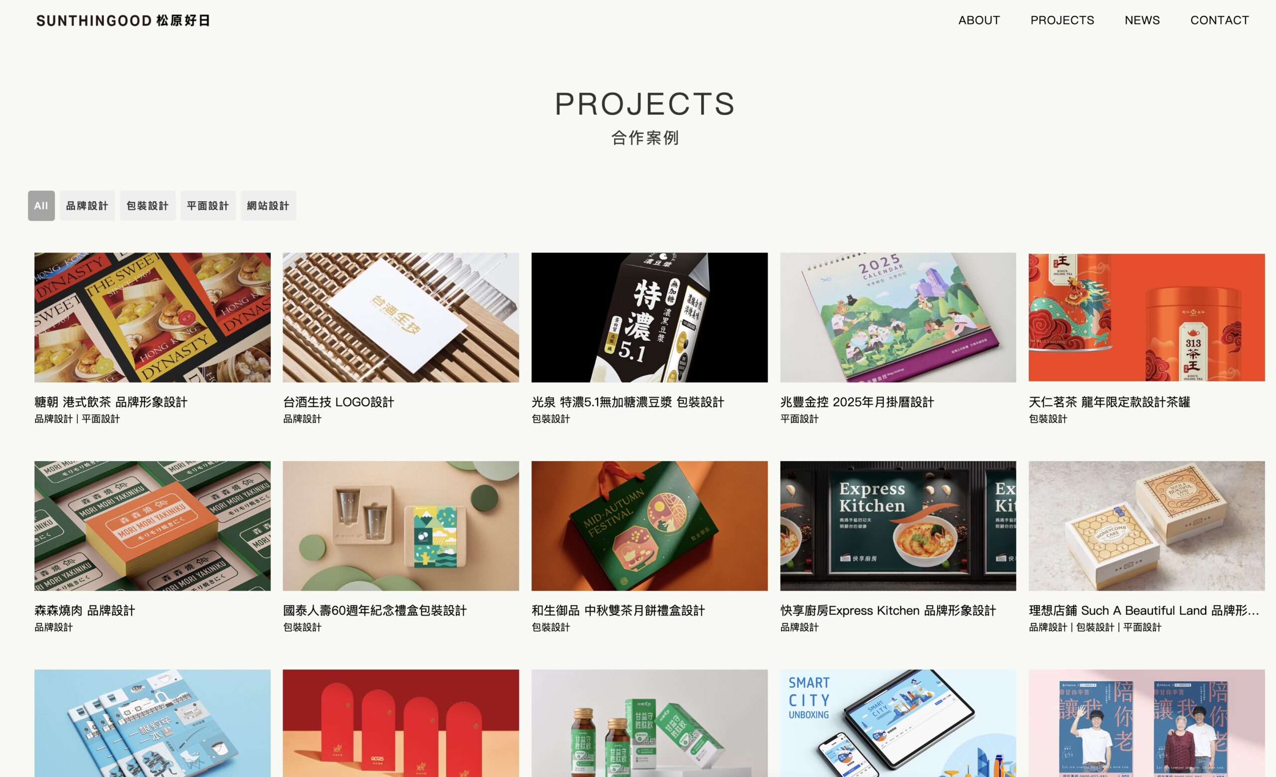Filter projects by 網站設計
The width and height of the screenshot is (1276, 777).
(268, 205)
